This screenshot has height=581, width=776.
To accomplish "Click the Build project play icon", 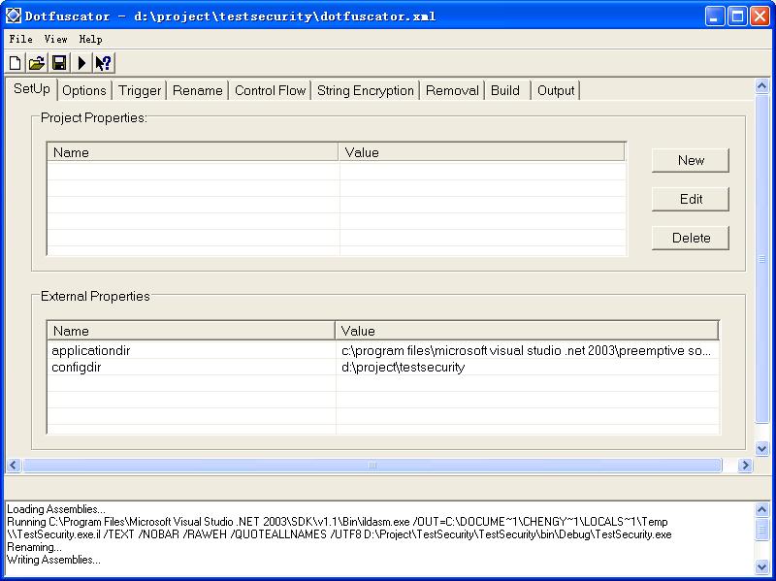I will click(x=81, y=63).
